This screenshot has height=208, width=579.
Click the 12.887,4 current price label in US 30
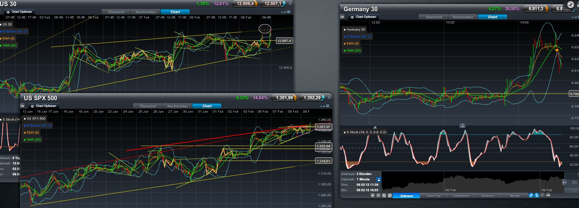pos(284,41)
